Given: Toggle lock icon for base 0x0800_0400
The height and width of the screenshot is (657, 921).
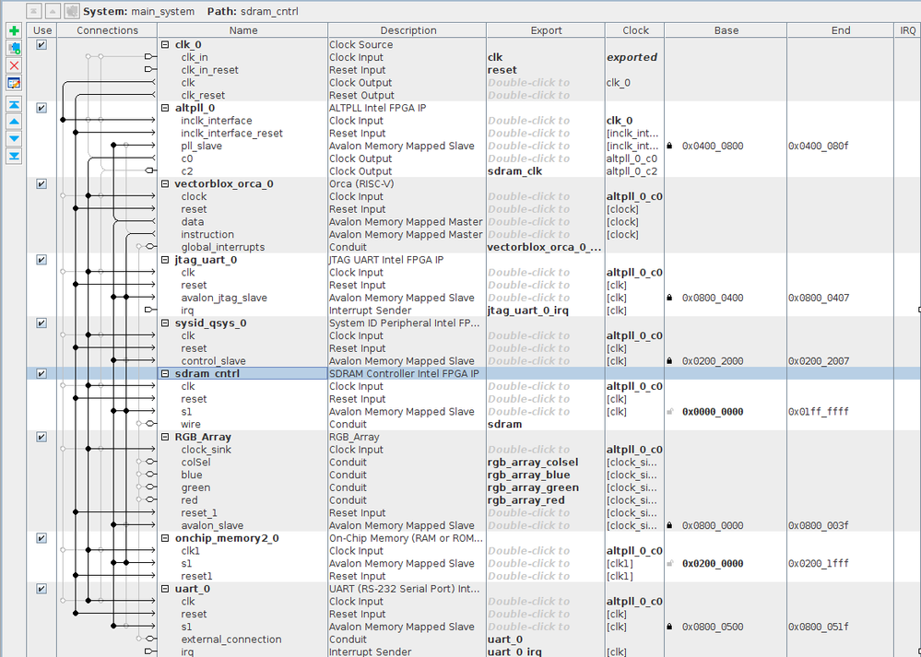Looking at the screenshot, I should tap(669, 298).
